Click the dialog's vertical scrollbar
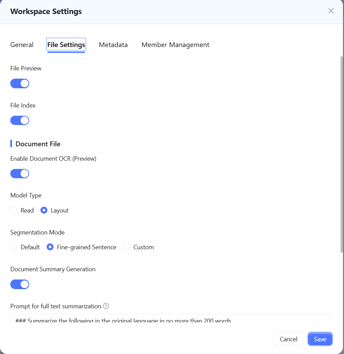The width and height of the screenshot is (344, 354). pos(342,155)
